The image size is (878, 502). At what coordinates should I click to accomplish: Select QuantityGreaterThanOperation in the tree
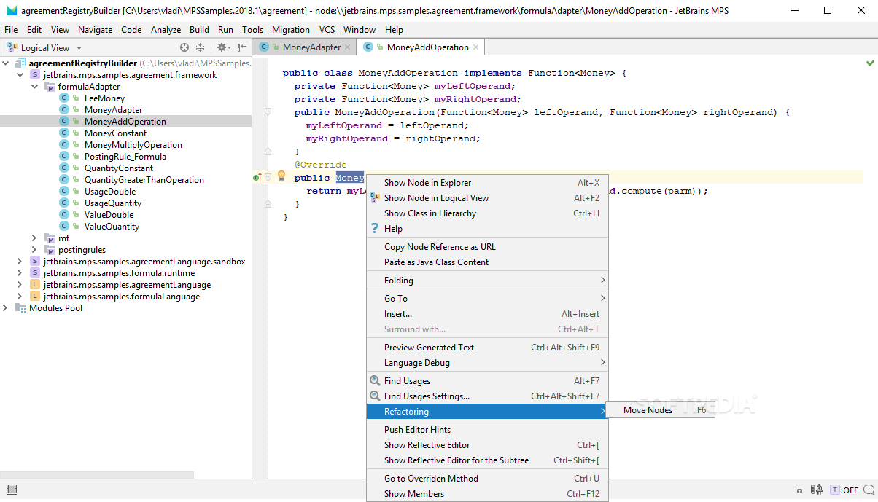pos(144,180)
